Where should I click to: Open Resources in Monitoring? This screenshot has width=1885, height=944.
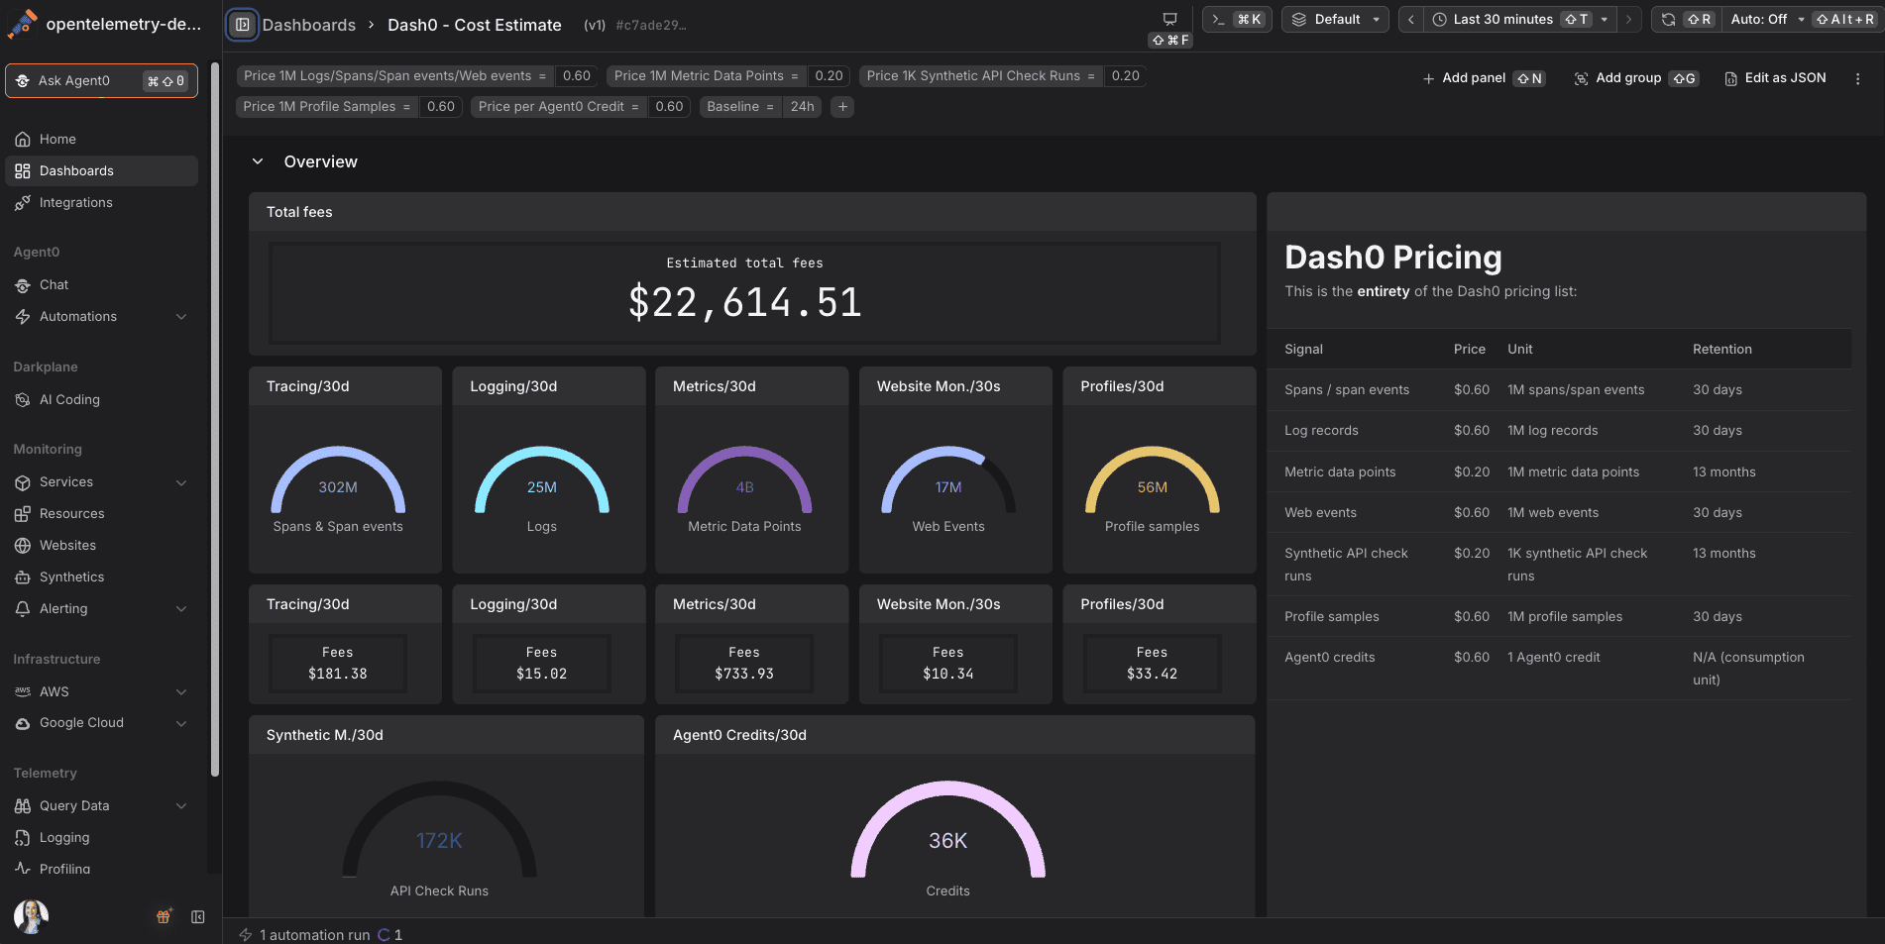[101, 514]
